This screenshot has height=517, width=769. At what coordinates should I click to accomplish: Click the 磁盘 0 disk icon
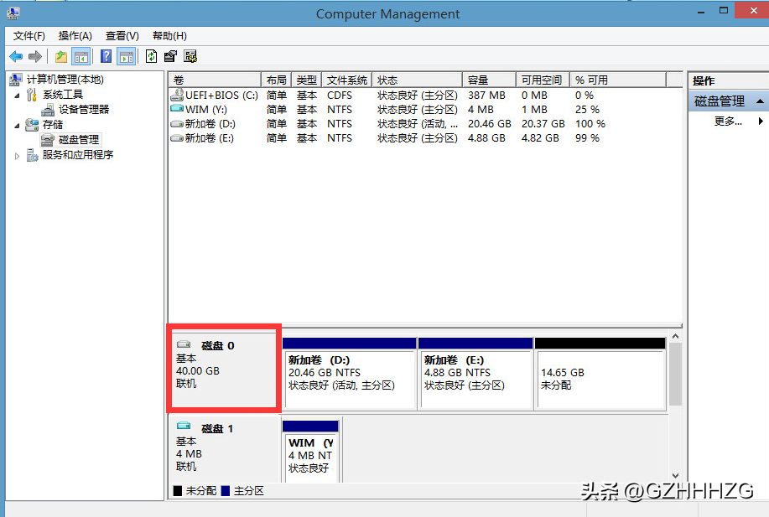click(184, 344)
